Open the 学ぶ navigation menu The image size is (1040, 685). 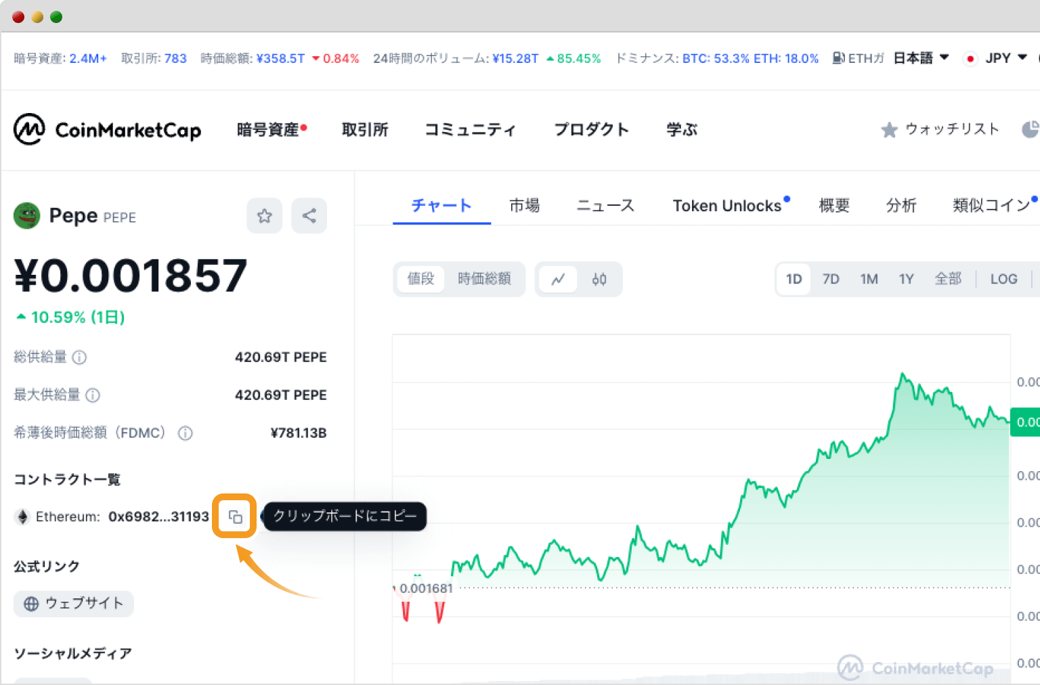pyautogui.click(x=682, y=129)
